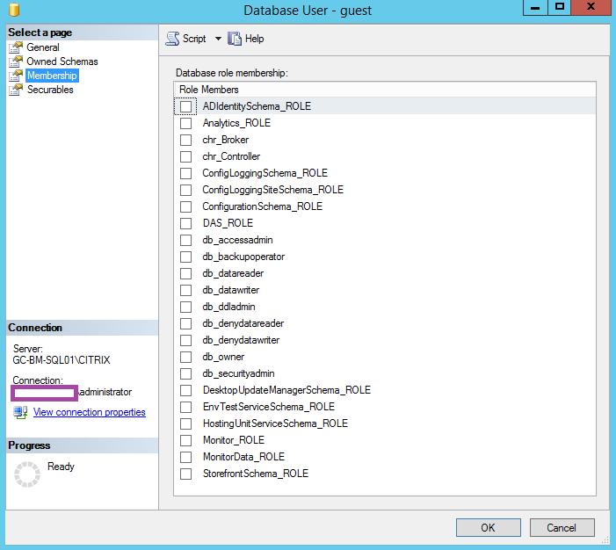Click the Ready status text
Screen dimensions: 616x550
(61, 467)
